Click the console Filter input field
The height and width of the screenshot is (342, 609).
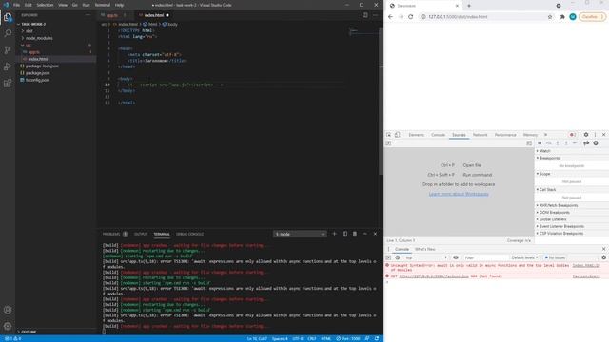coord(485,257)
